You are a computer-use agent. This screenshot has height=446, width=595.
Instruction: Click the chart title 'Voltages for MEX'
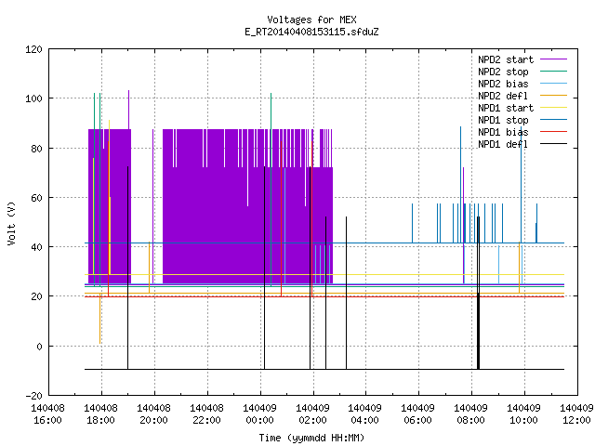pyautogui.click(x=311, y=20)
